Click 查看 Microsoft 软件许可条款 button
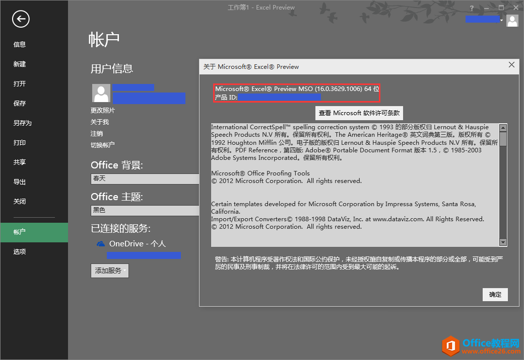The height and width of the screenshot is (360, 524). [359, 113]
